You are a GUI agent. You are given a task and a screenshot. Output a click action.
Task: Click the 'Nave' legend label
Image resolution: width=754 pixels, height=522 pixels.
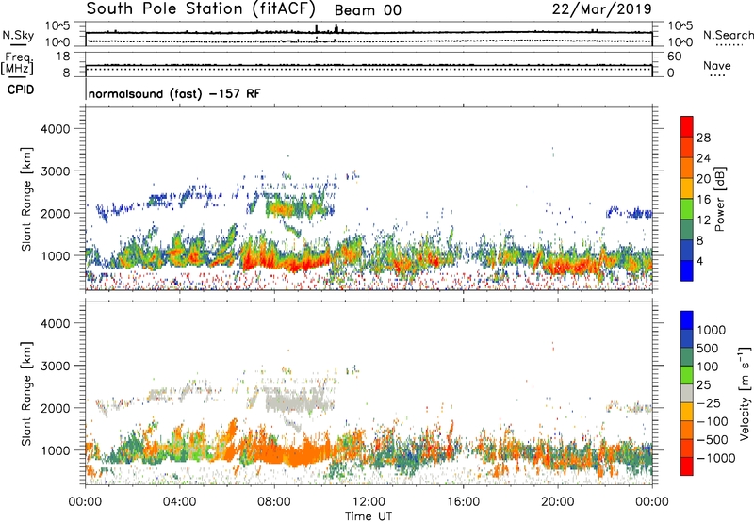717,65
